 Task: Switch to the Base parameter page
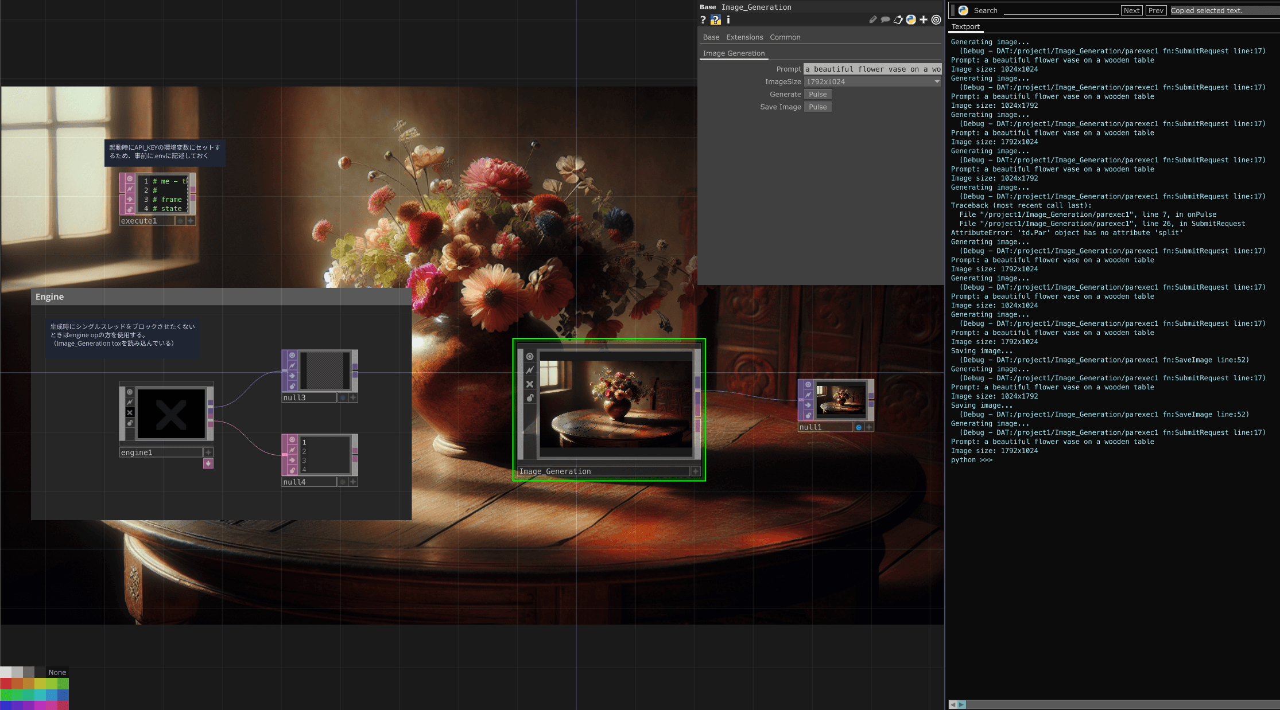point(711,37)
